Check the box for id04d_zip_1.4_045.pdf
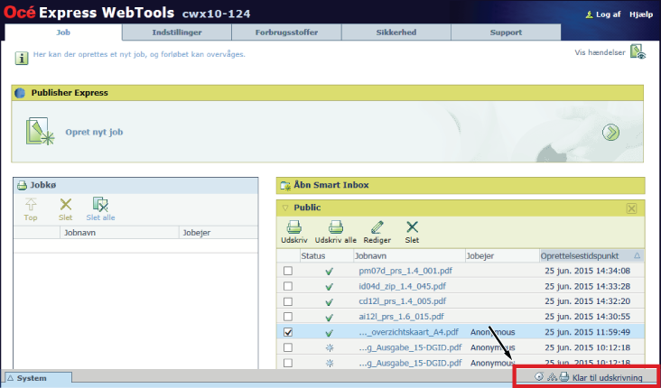The width and height of the screenshot is (661, 388). click(288, 286)
